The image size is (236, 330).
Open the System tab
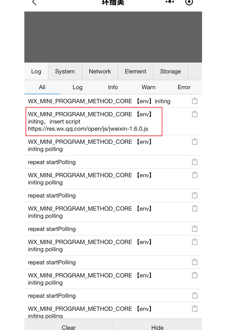coord(65,71)
